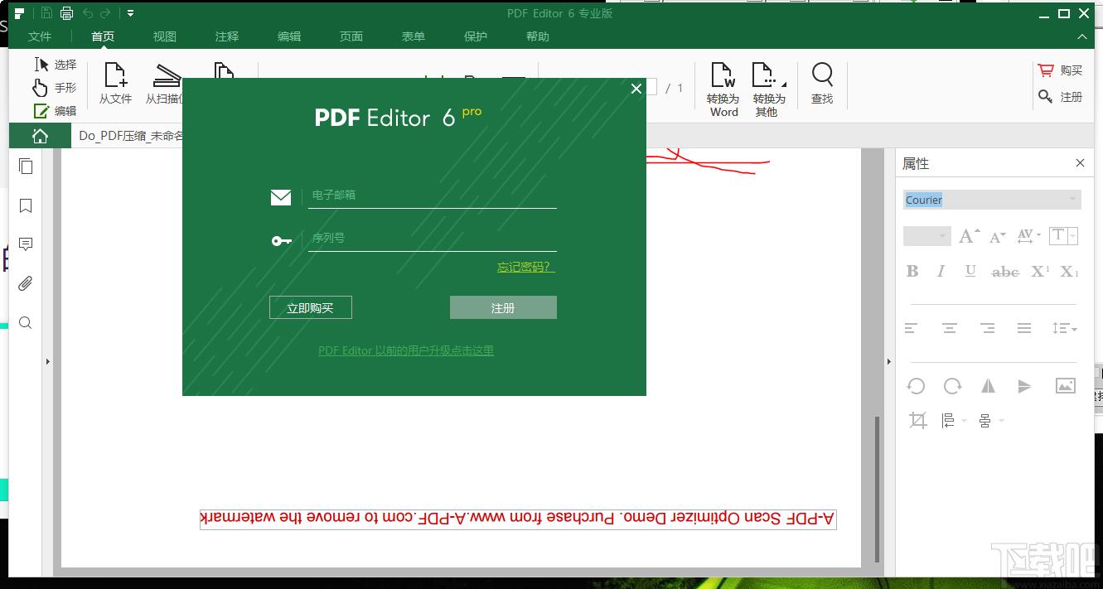
Task: Switch to the 视图 tab
Action: tap(165, 36)
